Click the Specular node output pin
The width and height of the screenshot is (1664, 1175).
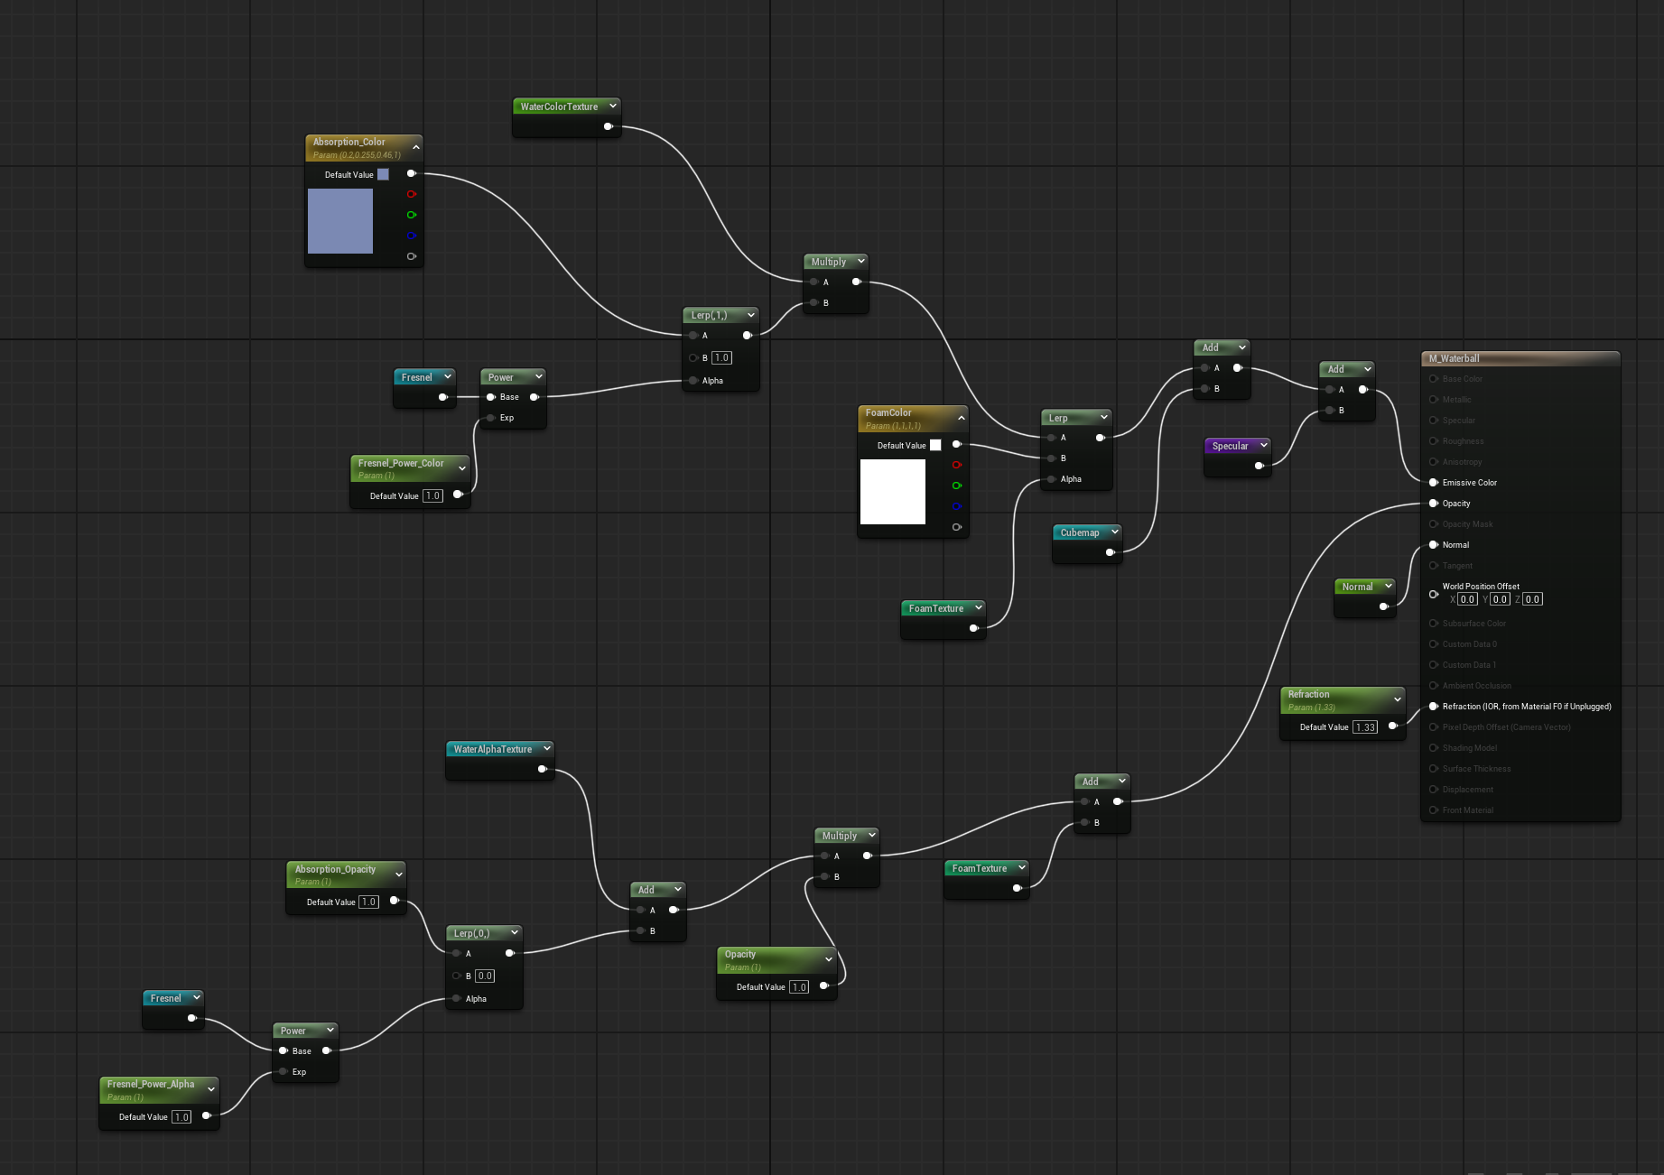point(1260,466)
